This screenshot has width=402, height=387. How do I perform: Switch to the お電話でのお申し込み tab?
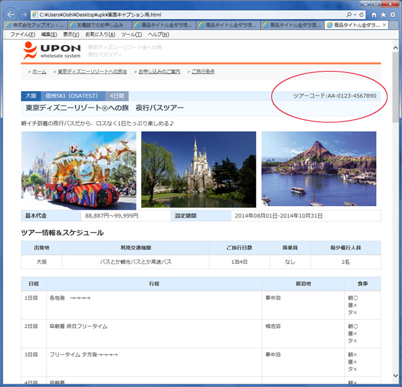click(100, 25)
